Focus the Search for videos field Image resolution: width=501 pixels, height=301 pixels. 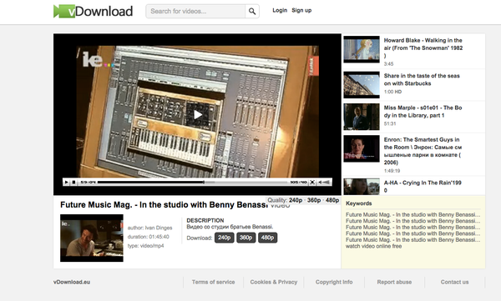pos(195,12)
